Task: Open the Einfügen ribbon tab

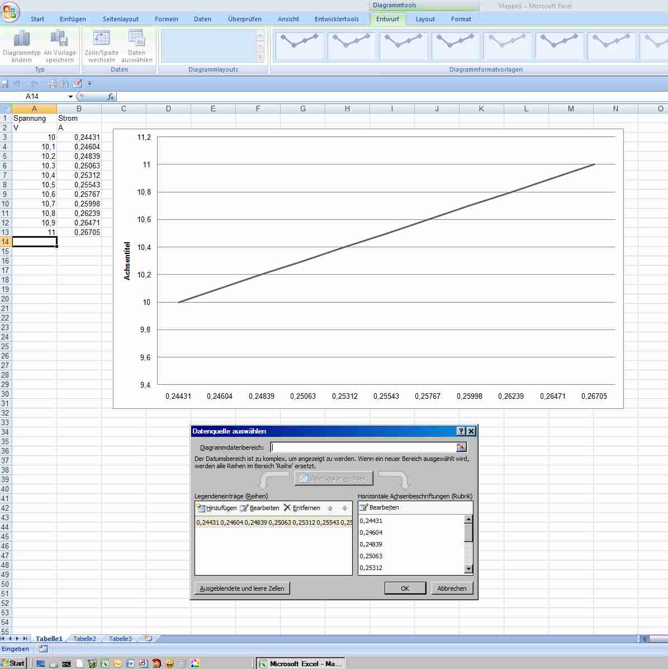Action: [73, 19]
